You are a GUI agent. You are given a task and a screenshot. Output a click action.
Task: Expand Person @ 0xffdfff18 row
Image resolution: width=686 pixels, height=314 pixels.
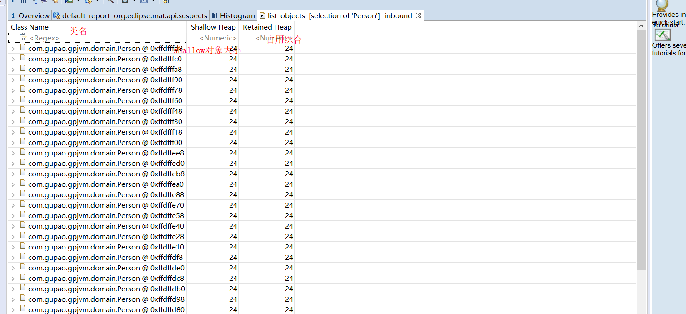[13, 132]
